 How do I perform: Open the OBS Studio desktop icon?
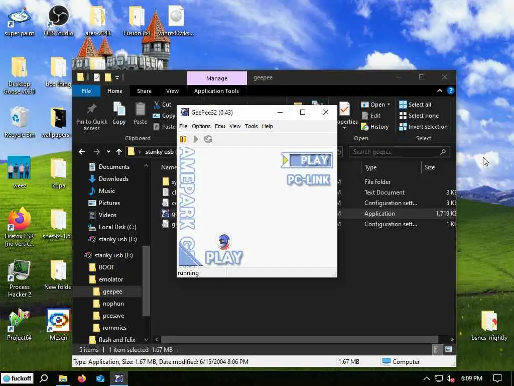(58, 20)
